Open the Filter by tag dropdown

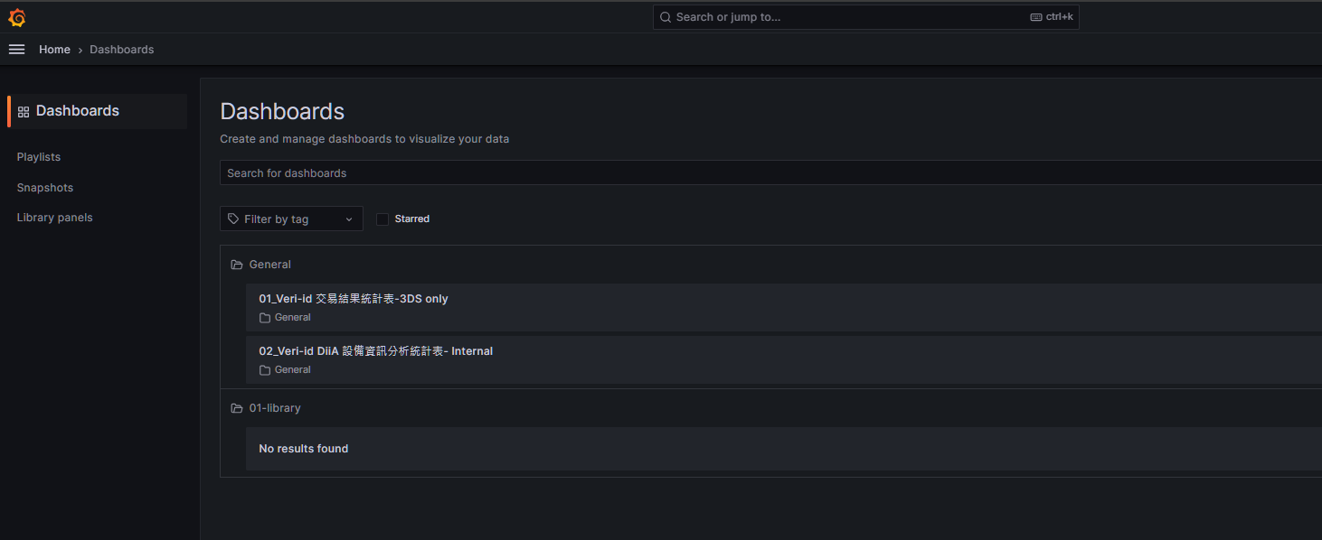[291, 219]
